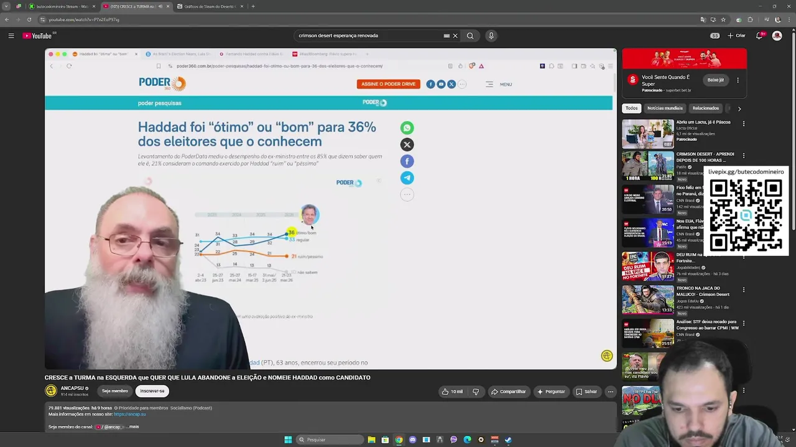
Task: Open options for TRONCO NA JACA video
Action: (x=743, y=290)
